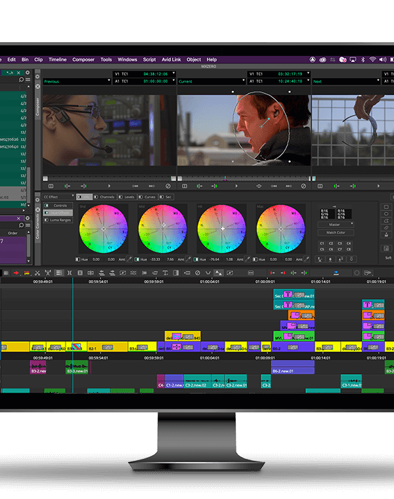394x499 pixels.
Task: Toggle the master Hue enable button
Action: pos(255,260)
